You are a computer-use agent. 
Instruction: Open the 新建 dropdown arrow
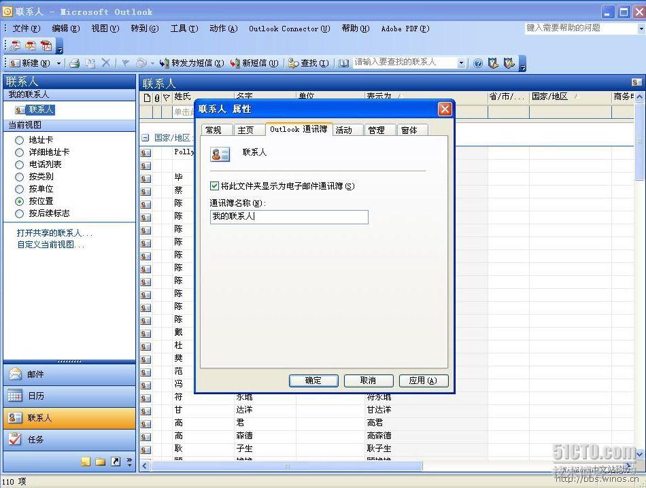click(x=58, y=63)
